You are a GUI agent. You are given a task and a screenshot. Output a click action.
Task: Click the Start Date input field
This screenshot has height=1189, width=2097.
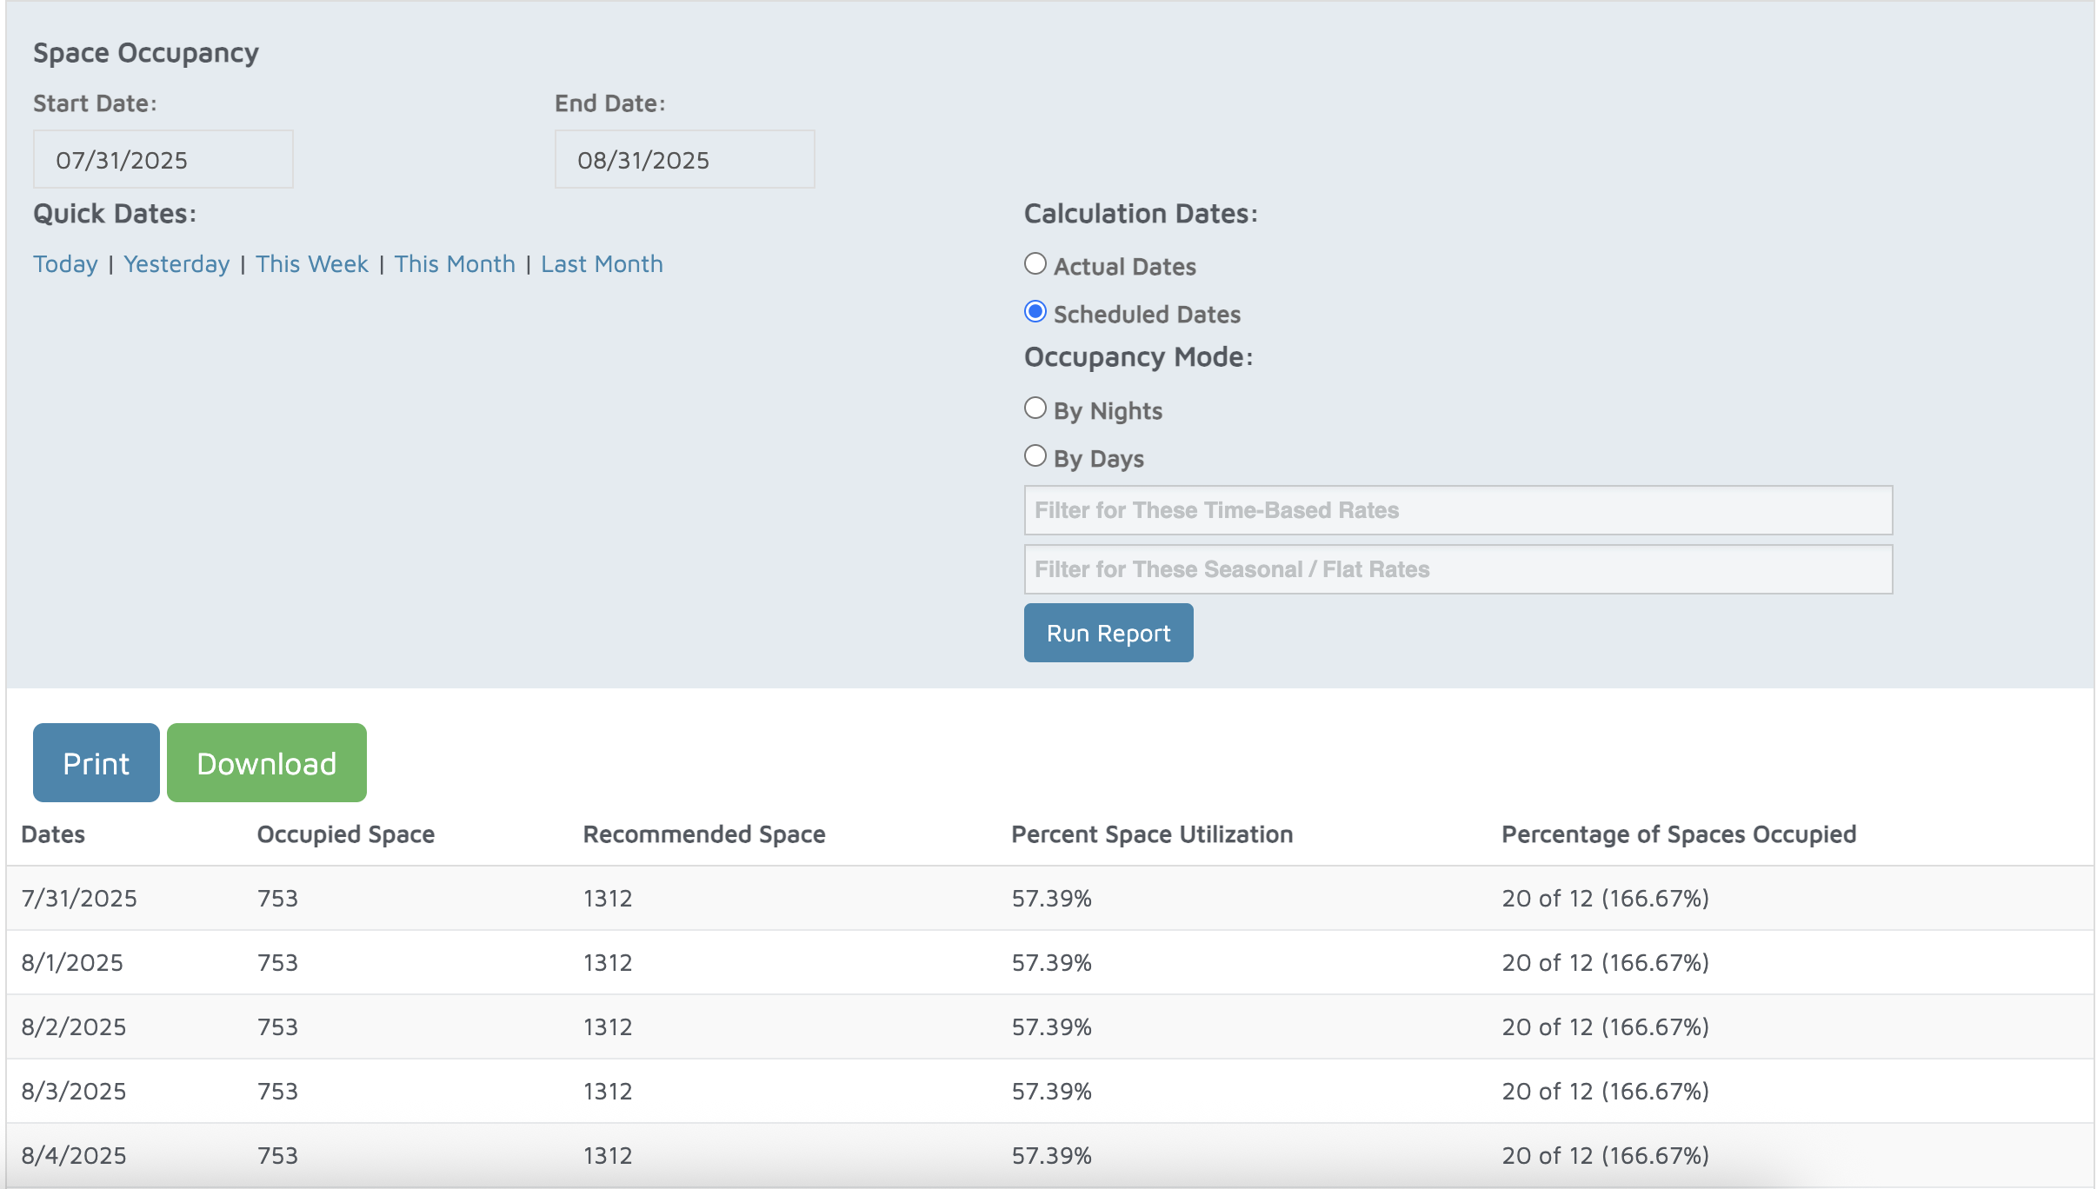(163, 160)
